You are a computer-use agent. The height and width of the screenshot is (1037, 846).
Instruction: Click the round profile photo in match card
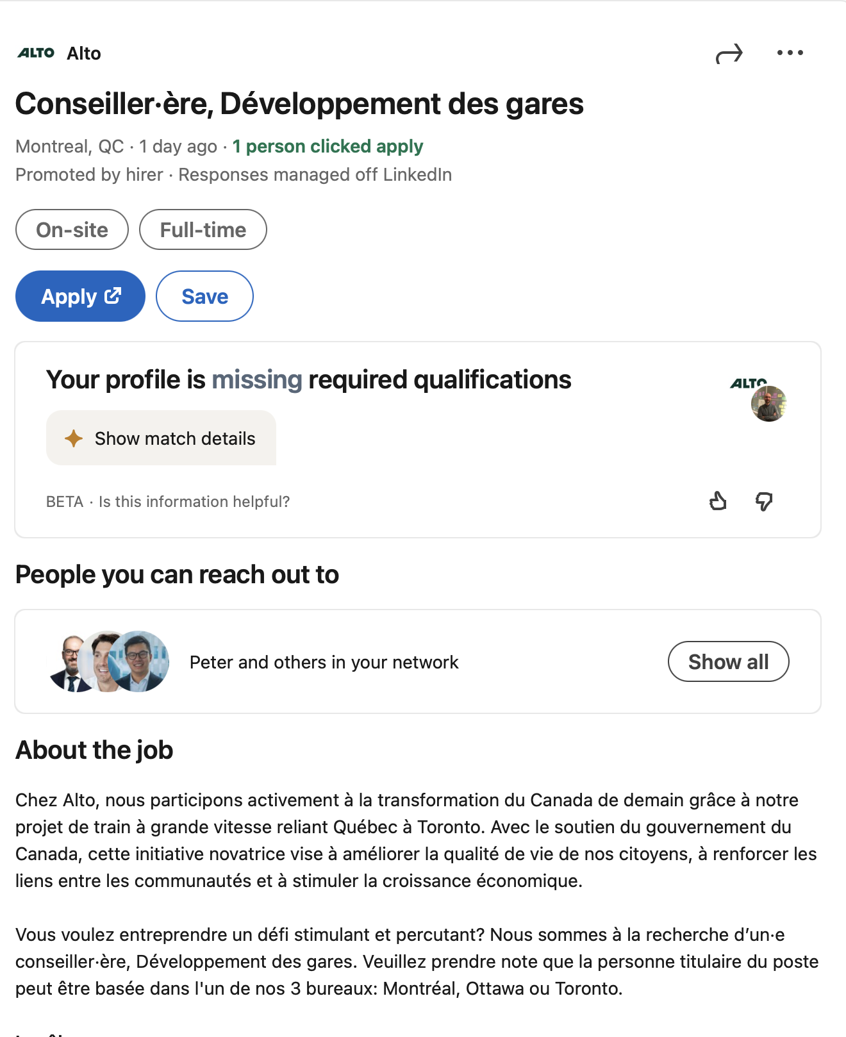(x=769, y=404)
